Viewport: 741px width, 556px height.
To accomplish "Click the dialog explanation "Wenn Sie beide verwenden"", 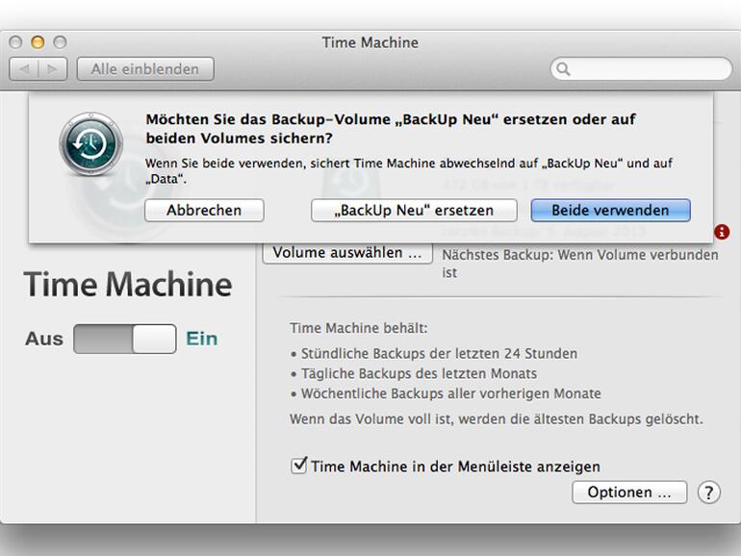I will (409, 171).
